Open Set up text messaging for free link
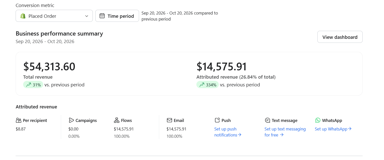384x160 pixels. coord(285,132)
